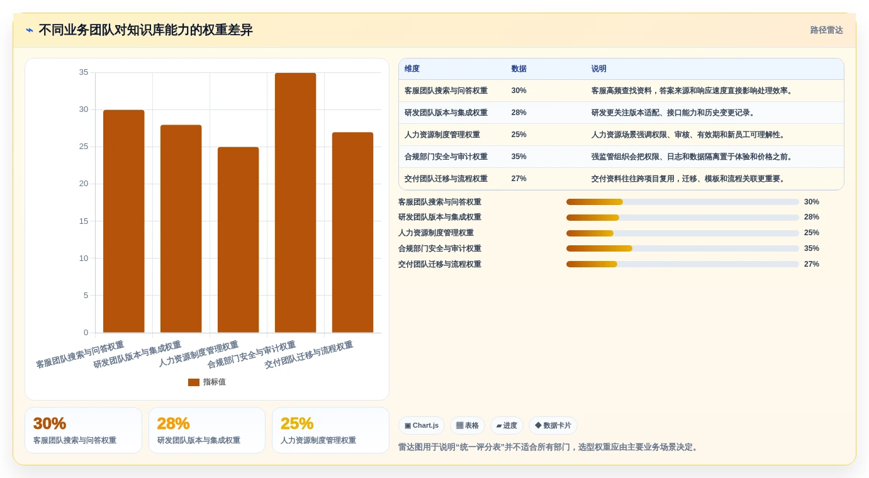Screen dimensions: 869x478
Task: Click the blue lightning icon beside the title
Action: (x=29, y=30)
